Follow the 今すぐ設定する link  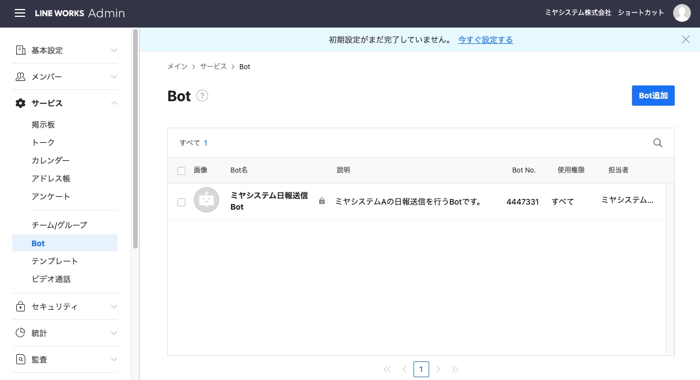coord(485,40)
